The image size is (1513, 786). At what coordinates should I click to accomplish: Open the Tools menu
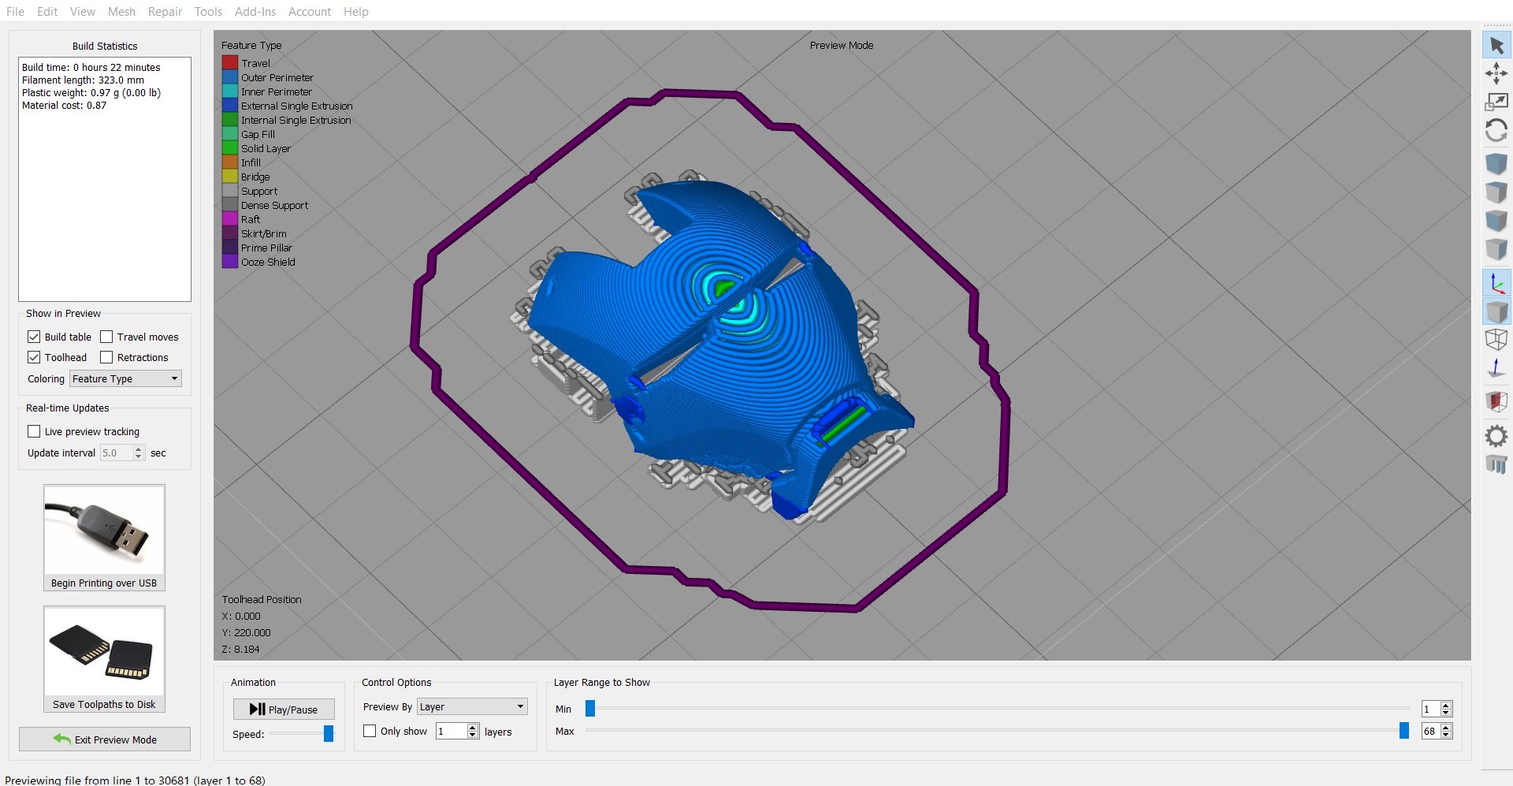click(208, 12)
